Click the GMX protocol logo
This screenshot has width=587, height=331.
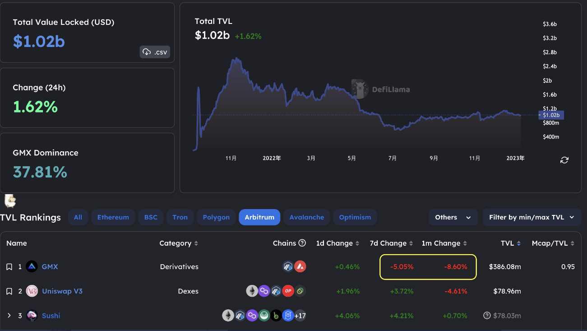[32, 266]
